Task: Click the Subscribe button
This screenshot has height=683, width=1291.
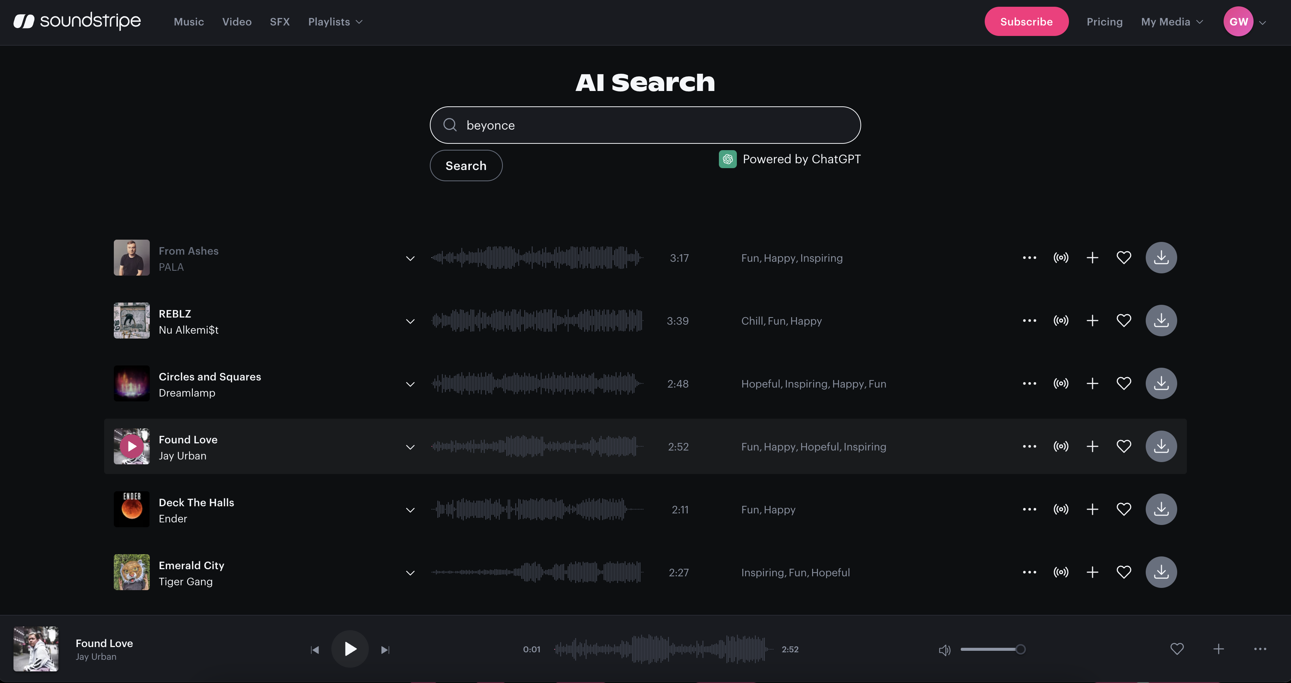Action: 1026,21
